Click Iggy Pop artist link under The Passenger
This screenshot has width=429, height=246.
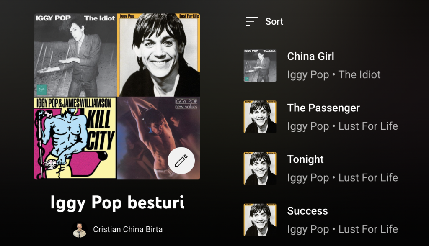[308, 126]
